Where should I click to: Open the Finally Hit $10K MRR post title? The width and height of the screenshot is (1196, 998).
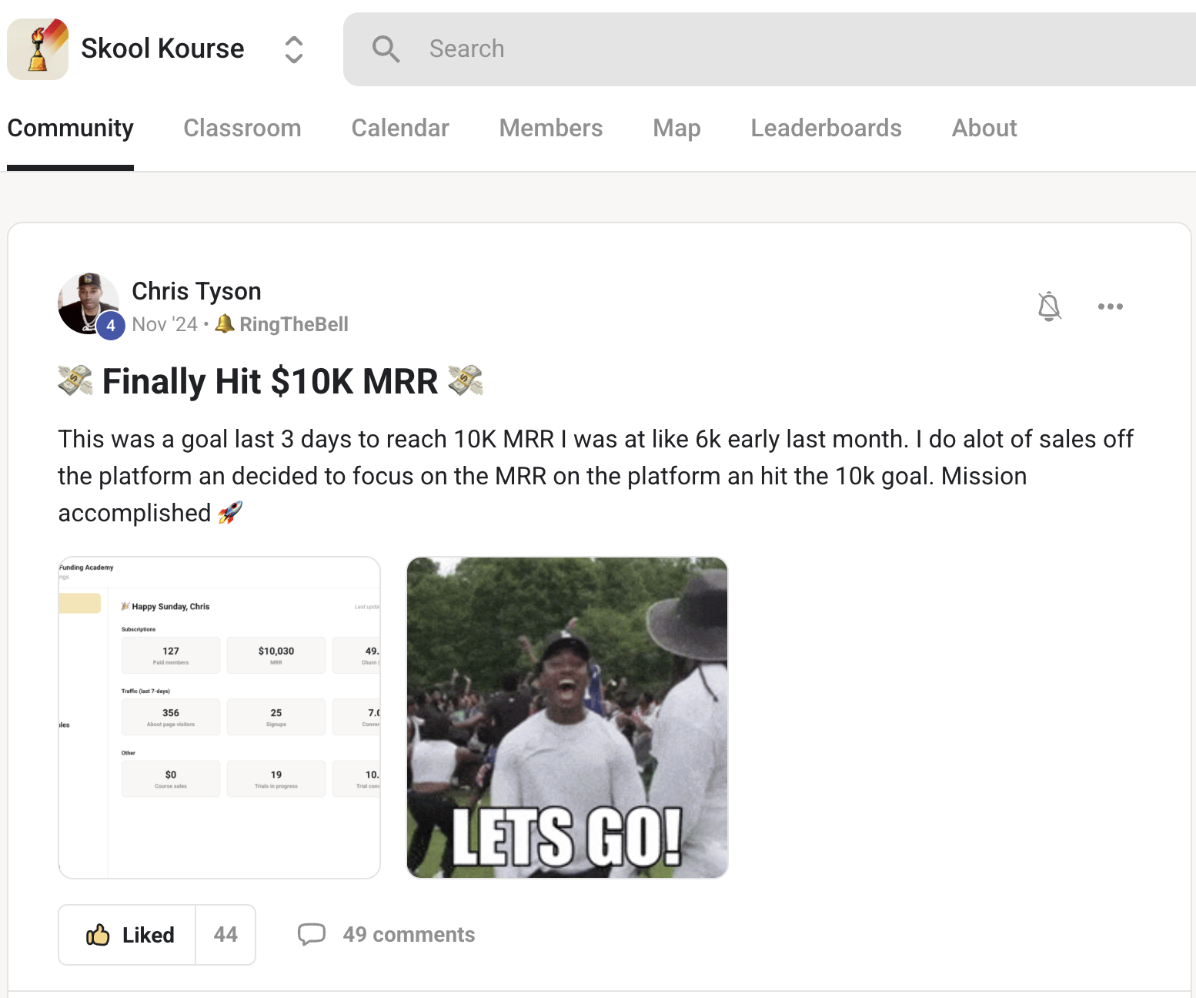coord(270,381)
